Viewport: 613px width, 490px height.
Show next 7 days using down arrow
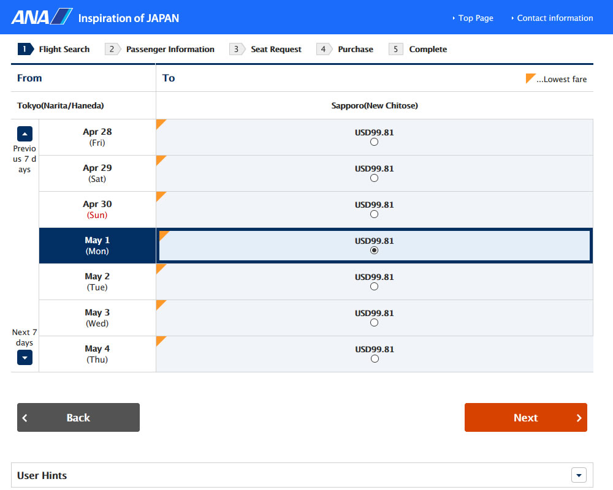(x=25, y=358)
